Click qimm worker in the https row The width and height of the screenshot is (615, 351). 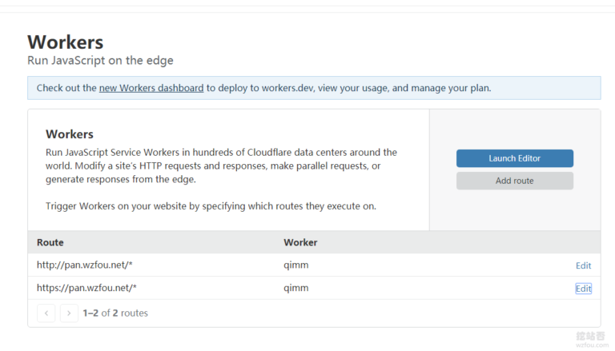coord(295,289)
